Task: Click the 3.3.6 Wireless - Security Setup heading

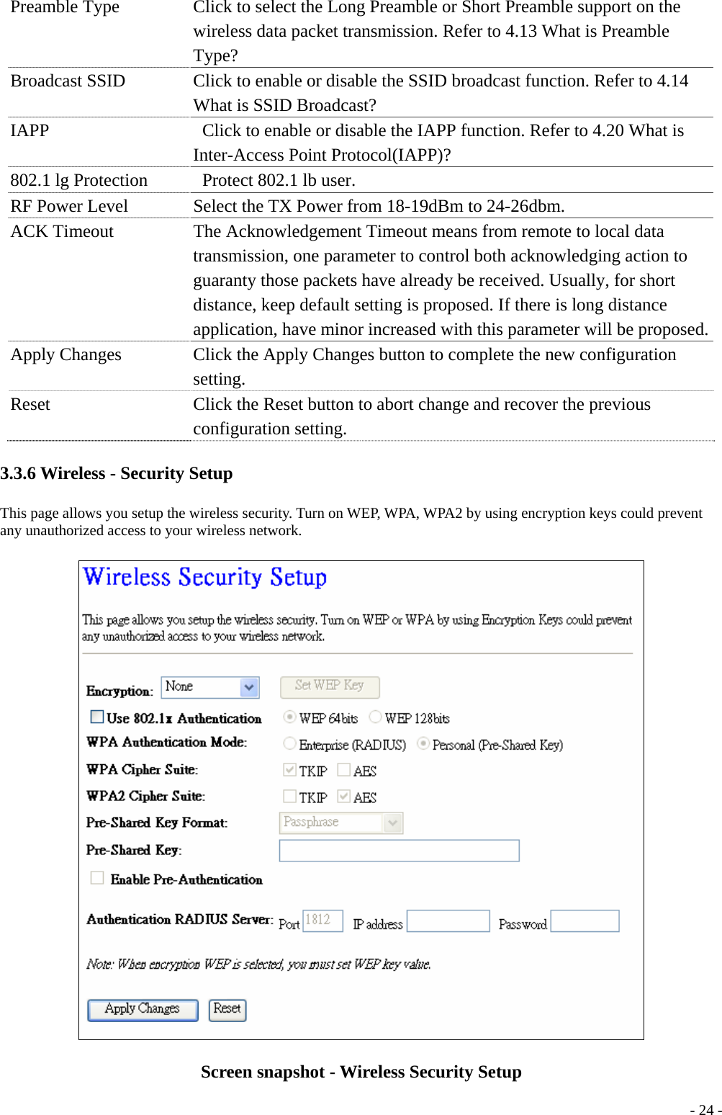Action: (x=117, y=473)
